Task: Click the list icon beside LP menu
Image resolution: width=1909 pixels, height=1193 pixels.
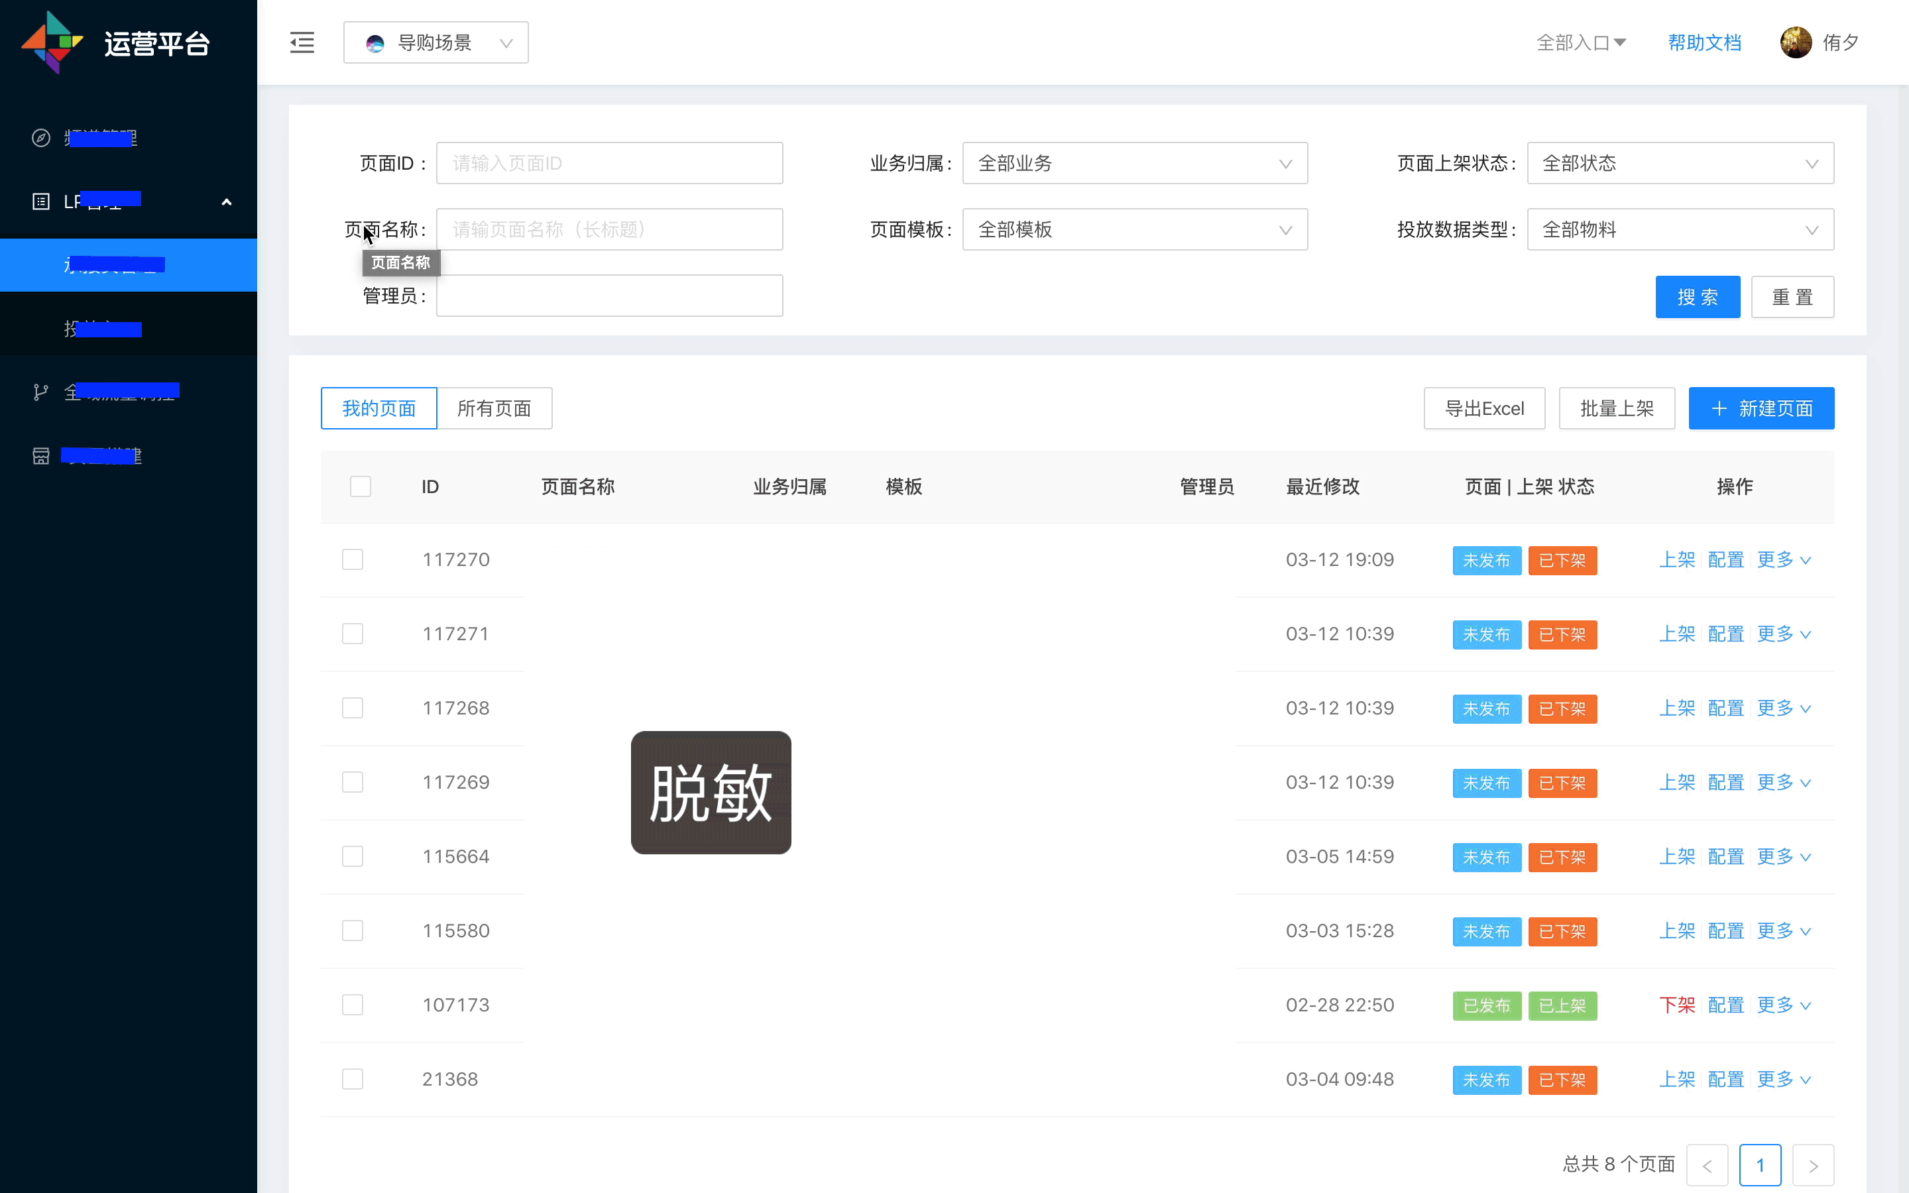Action: pyautogui.click(x=41, y=202)
